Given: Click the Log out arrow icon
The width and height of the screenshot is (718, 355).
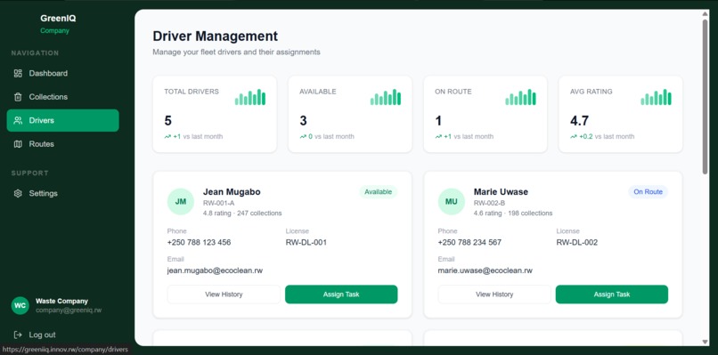Looking at the screenshot, I should (18, 335).
